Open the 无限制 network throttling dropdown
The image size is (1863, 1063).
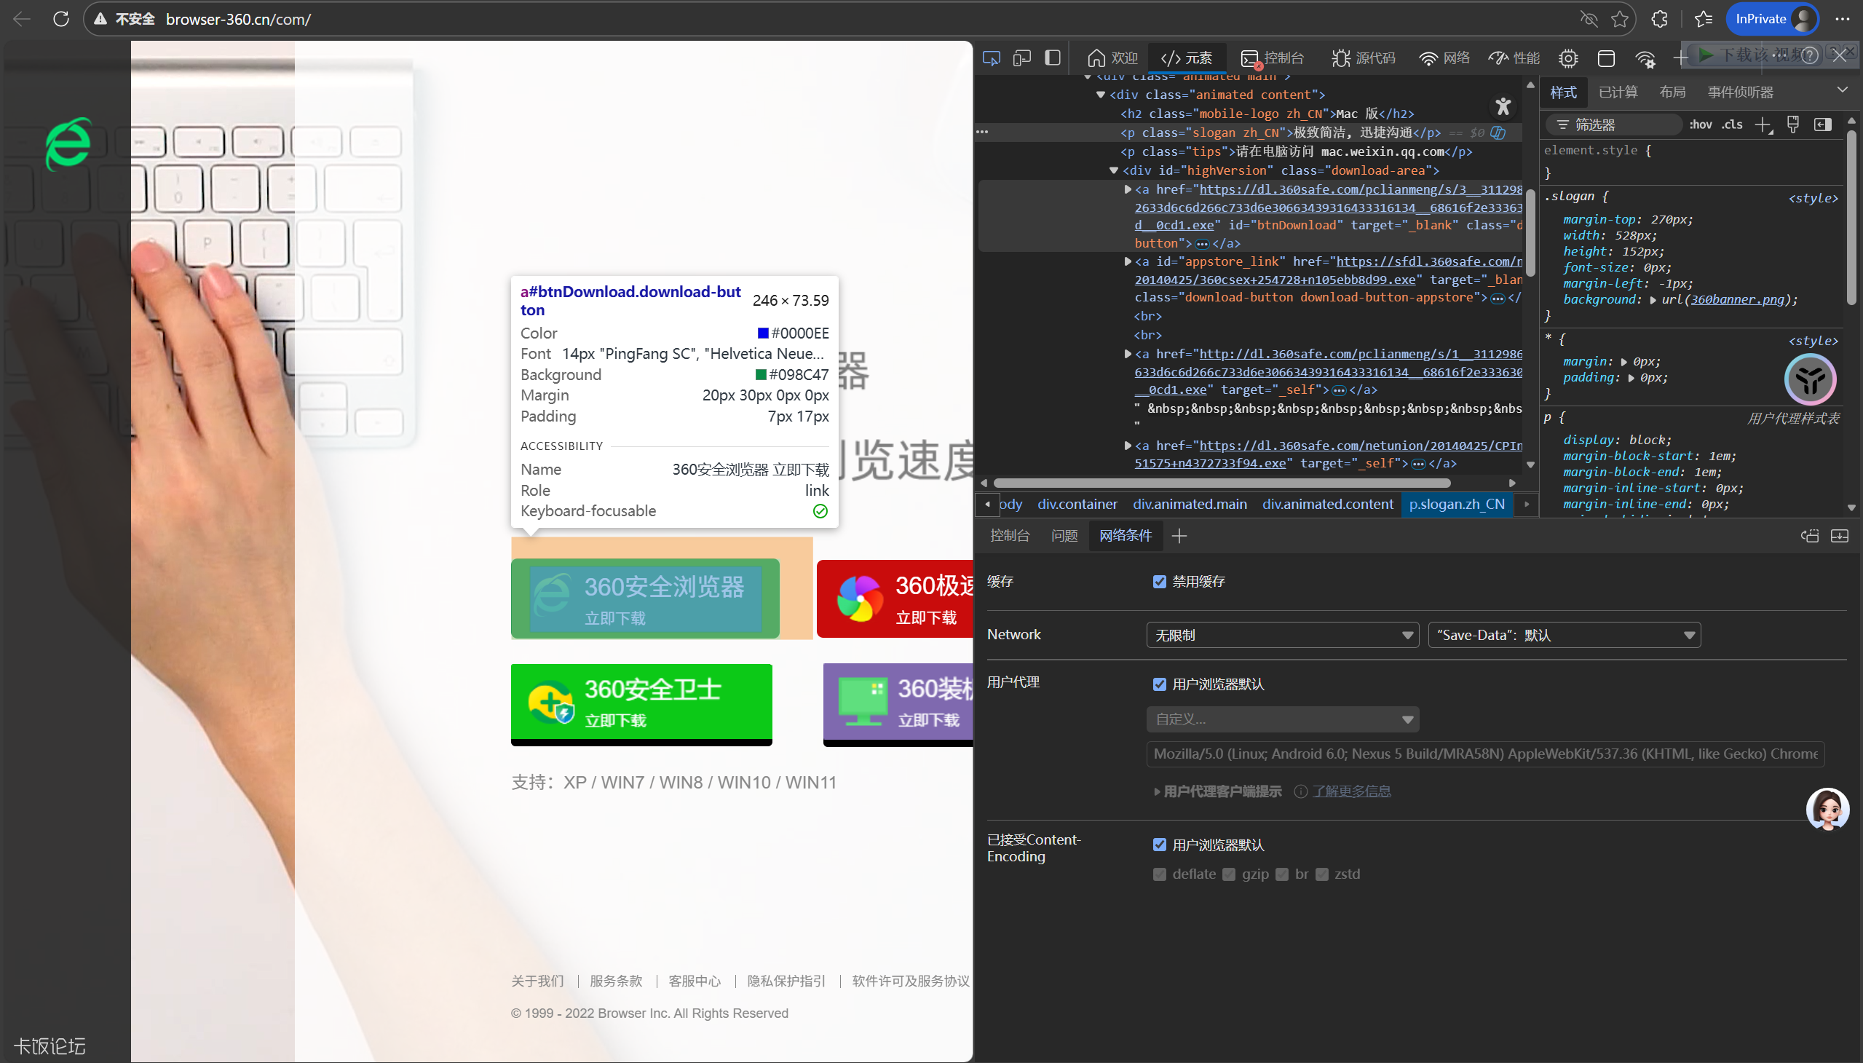coord(1282,635)
